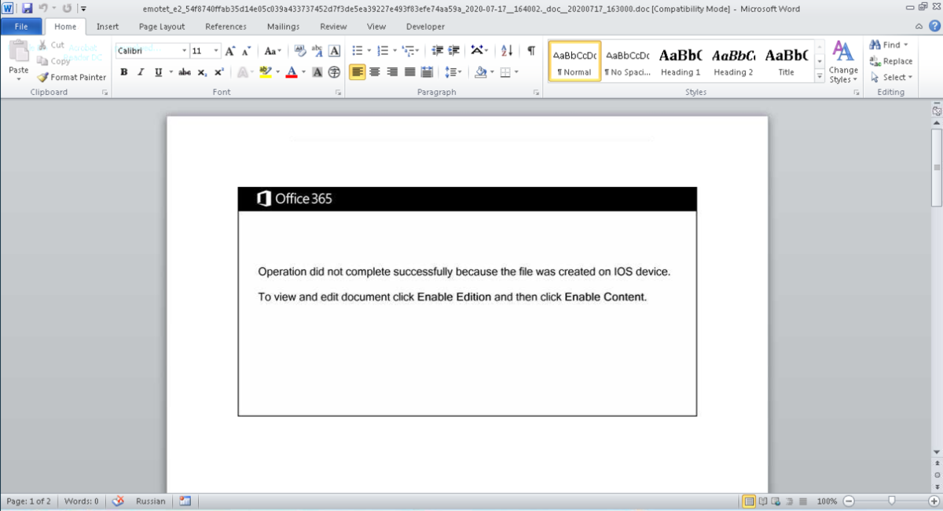This screenshot has width=943, height=511.
Task: Apply the Heading 2 style
Action: tap(733, 61)
